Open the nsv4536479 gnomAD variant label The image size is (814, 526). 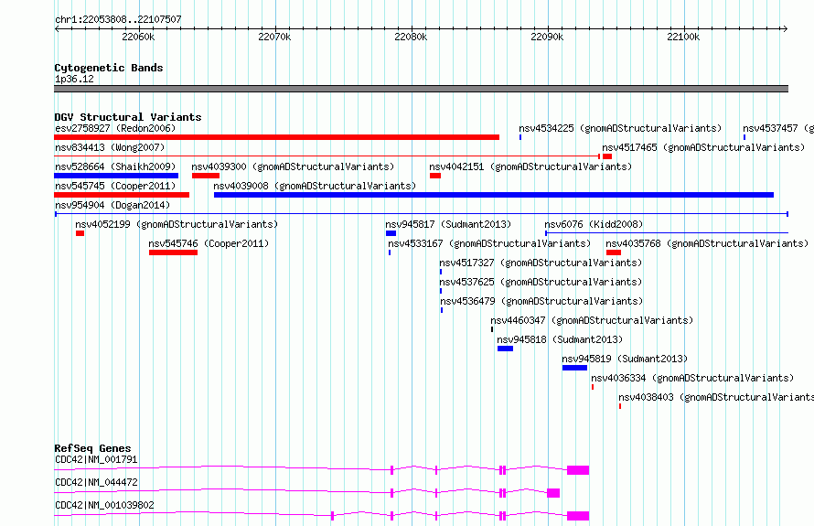pyautogui.click(x=541, y=301)
